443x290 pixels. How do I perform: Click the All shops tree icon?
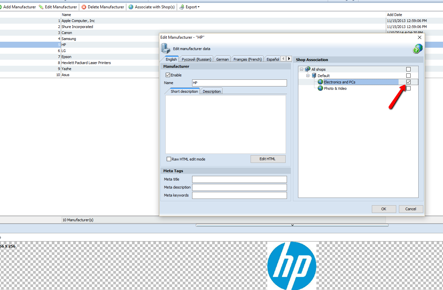tap(308, 69)
